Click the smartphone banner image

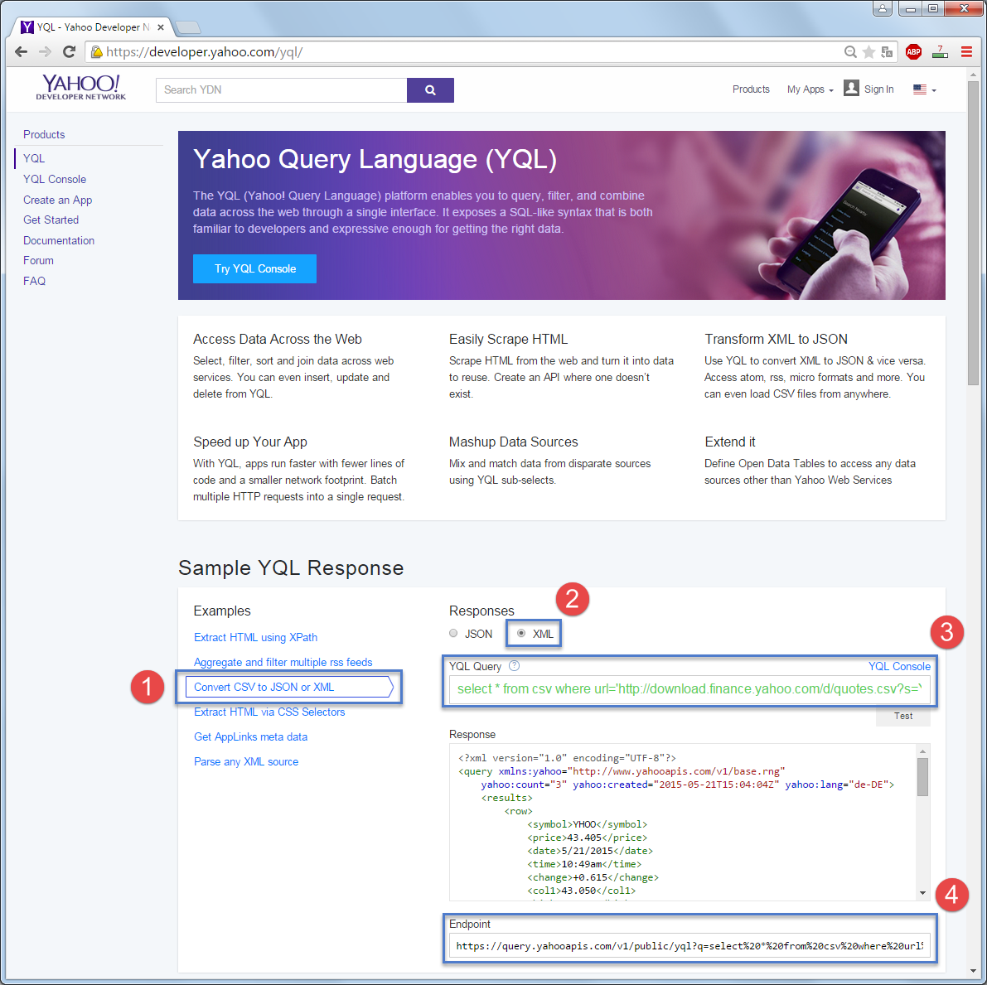[844, 233]
